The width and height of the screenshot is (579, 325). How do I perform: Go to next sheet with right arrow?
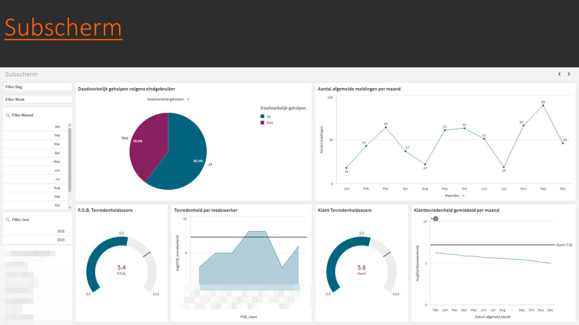[x=569, y=74]
